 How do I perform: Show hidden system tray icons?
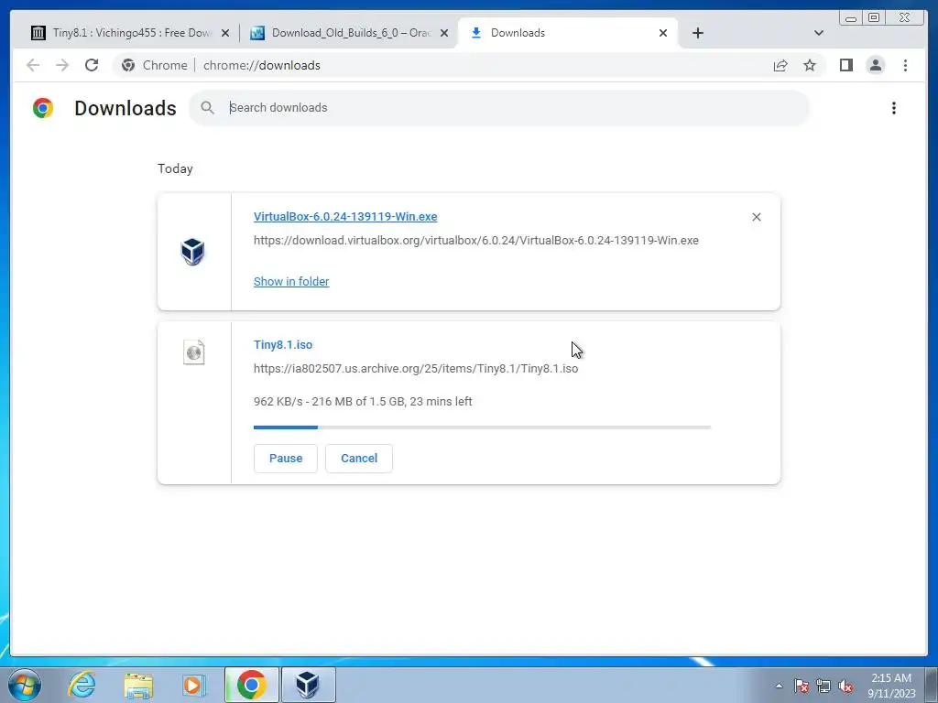[x=779, y=686]
